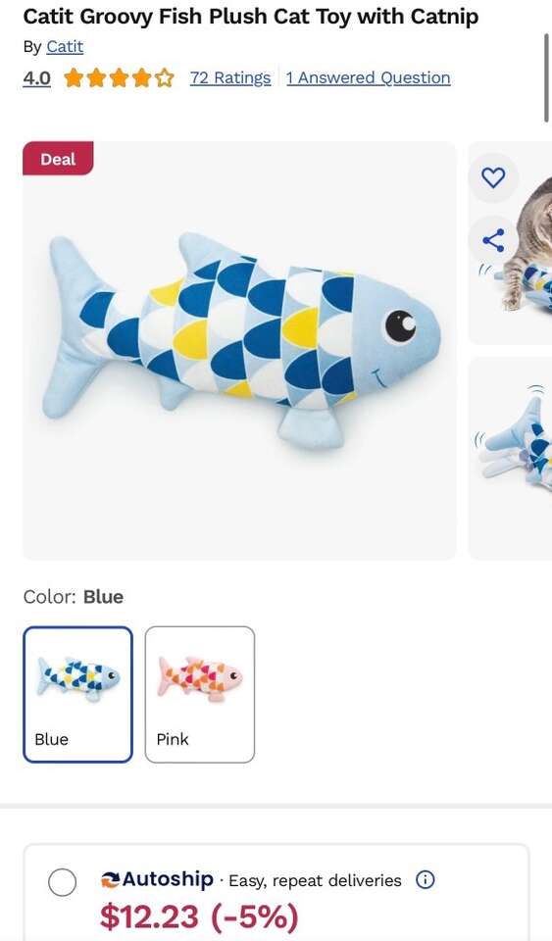This screenshot has width=552, height=941.
Task: Open Autoship info circle icon
Action: [425, 880]
